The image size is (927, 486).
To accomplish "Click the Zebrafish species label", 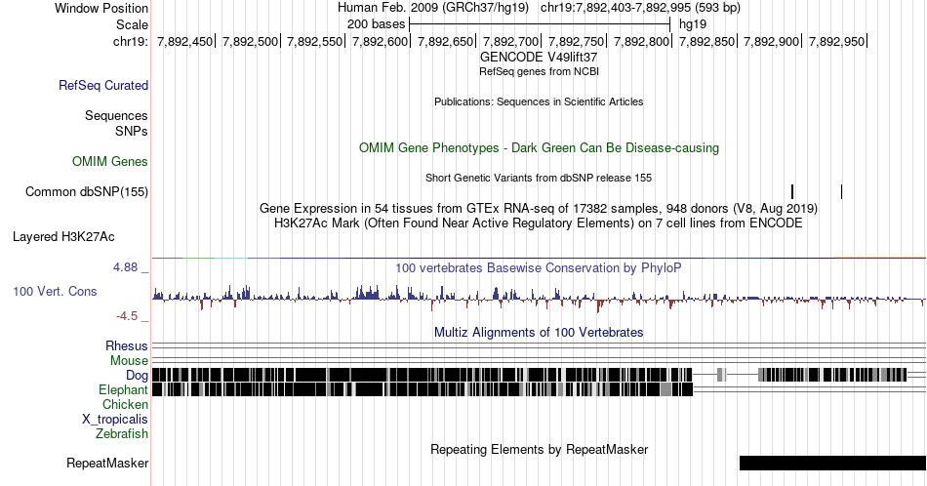I will (x=122, y=433).
